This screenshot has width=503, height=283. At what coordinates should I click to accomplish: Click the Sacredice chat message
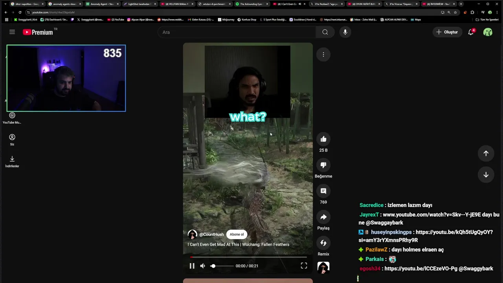pyautogui.click(x=396, y=205)
